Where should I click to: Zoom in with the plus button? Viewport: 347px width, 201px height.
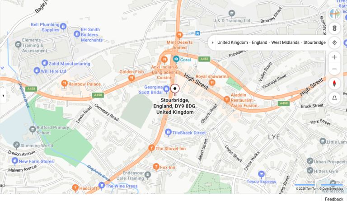click(x=334, y=57)
